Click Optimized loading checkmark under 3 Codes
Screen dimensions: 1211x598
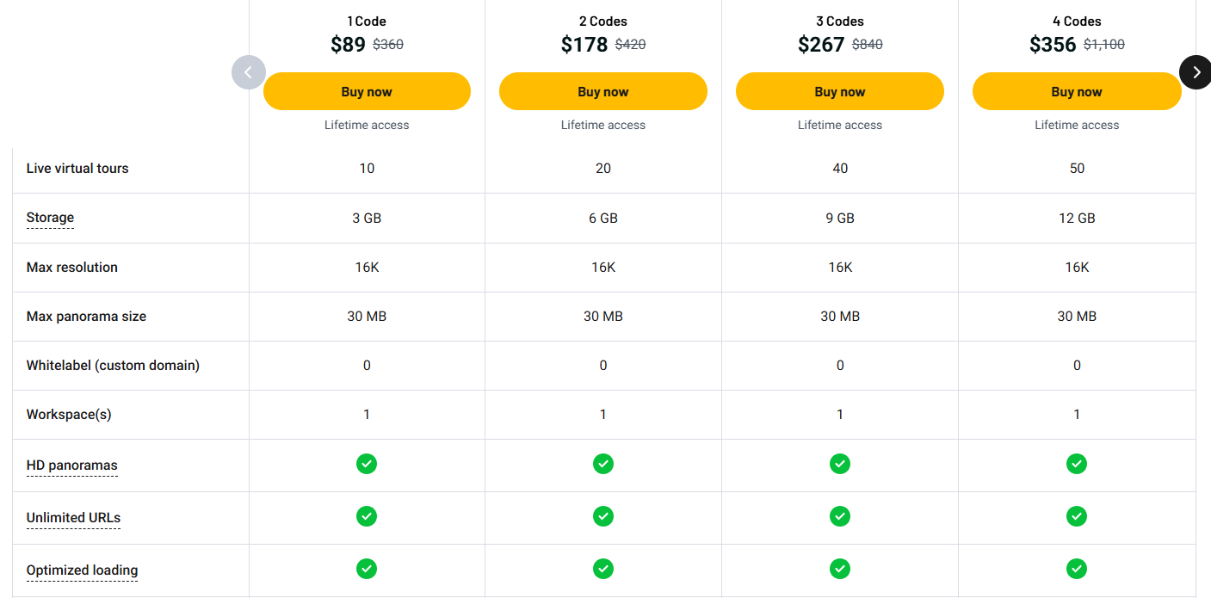[840, 569]
